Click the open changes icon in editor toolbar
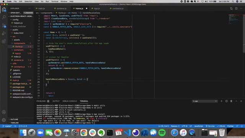The width and height of the screenshot is (245, 138). click(231, 8)
